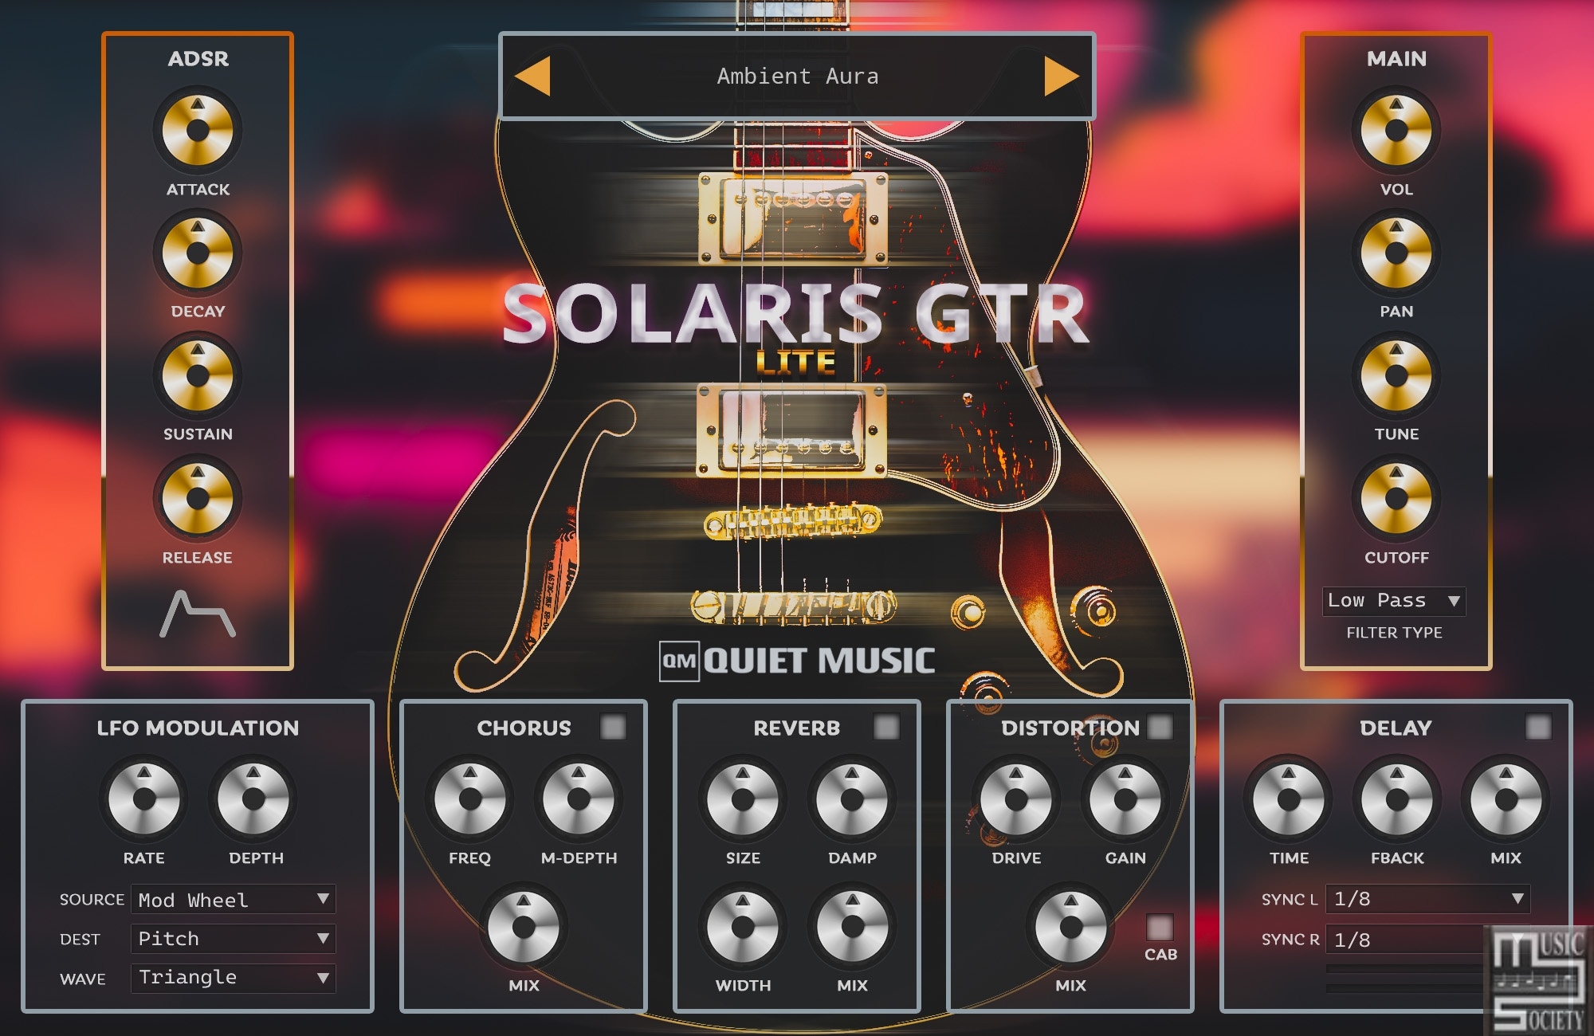The image size is (1594, 1036).
Task: Open the Low Pass filter type dropdown
Action: tap(1394, 601)
